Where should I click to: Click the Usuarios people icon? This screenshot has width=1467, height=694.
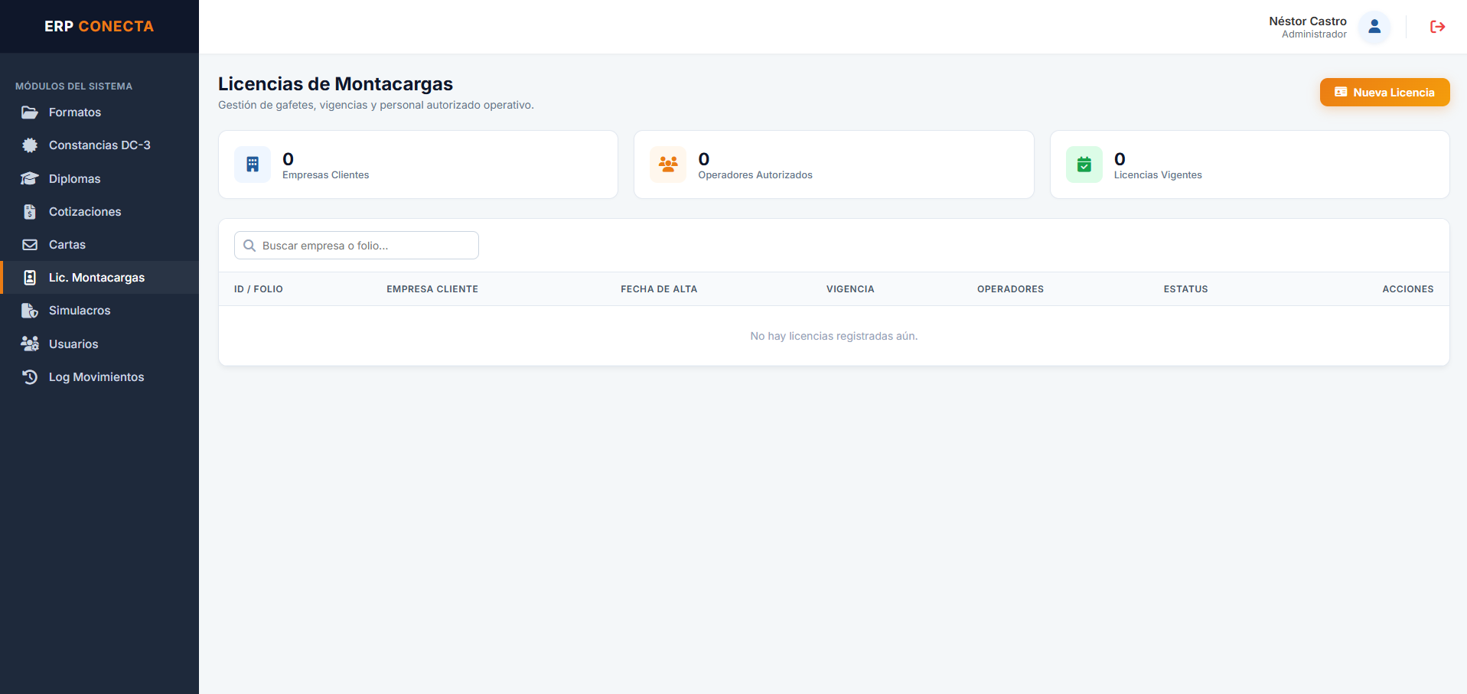[x=30, y=344]
